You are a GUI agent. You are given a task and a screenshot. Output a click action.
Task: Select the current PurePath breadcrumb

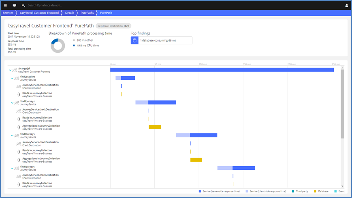106,13
